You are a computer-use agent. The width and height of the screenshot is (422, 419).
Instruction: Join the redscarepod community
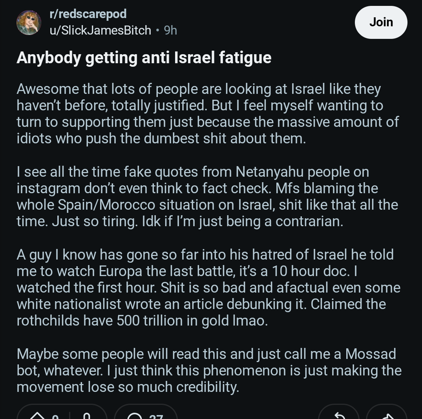[381, 22]
